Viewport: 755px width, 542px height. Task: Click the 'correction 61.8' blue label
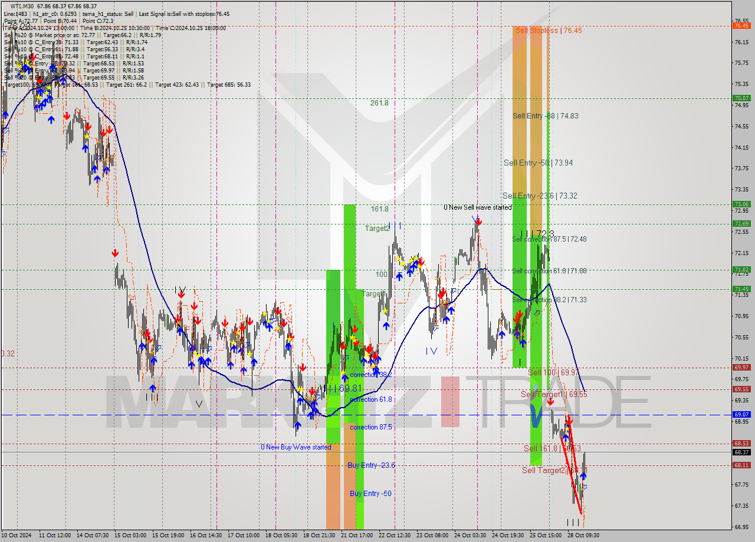[x=371, y=399]
